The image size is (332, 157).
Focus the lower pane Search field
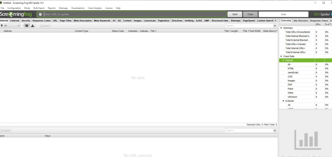[x=249, y=131]
